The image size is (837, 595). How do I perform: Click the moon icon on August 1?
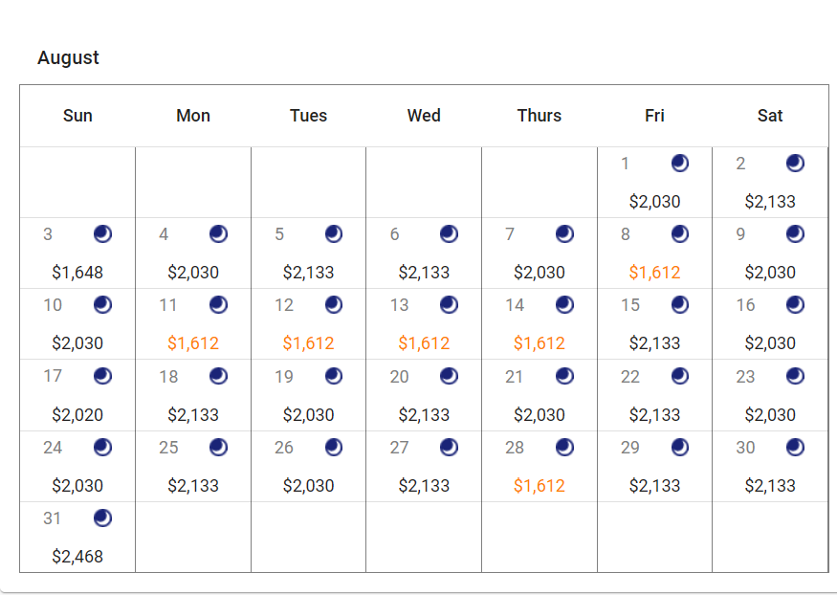tap(679, 164)
